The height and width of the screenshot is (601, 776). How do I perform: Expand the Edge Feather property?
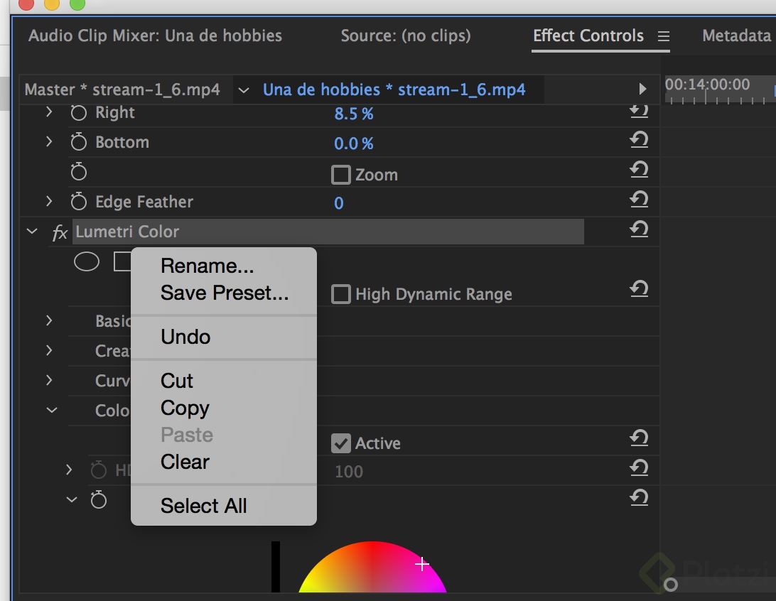tap(49, 202)
